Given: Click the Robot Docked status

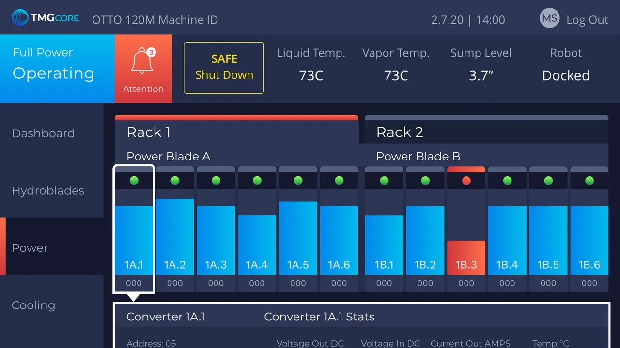Looking at the screenshot, I should [x=566, y=65].
